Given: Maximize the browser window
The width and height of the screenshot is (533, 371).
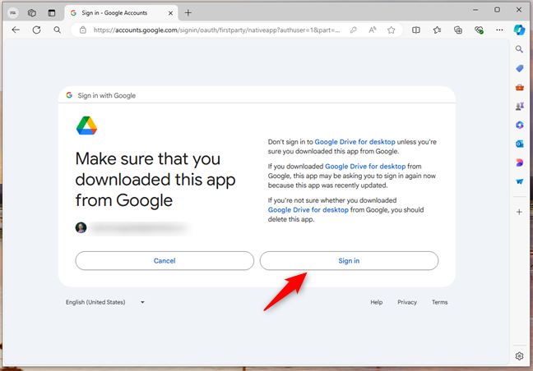Looking at the screenshot, I should coord(497,10).
